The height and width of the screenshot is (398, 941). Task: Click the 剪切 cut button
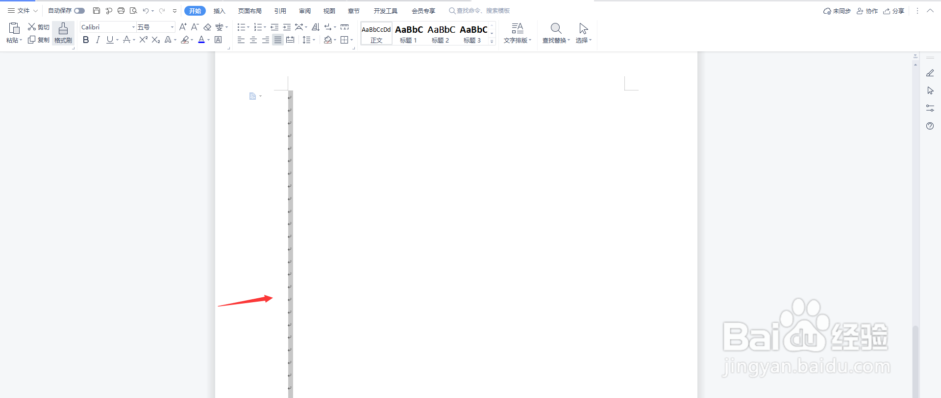click(38, 27)
